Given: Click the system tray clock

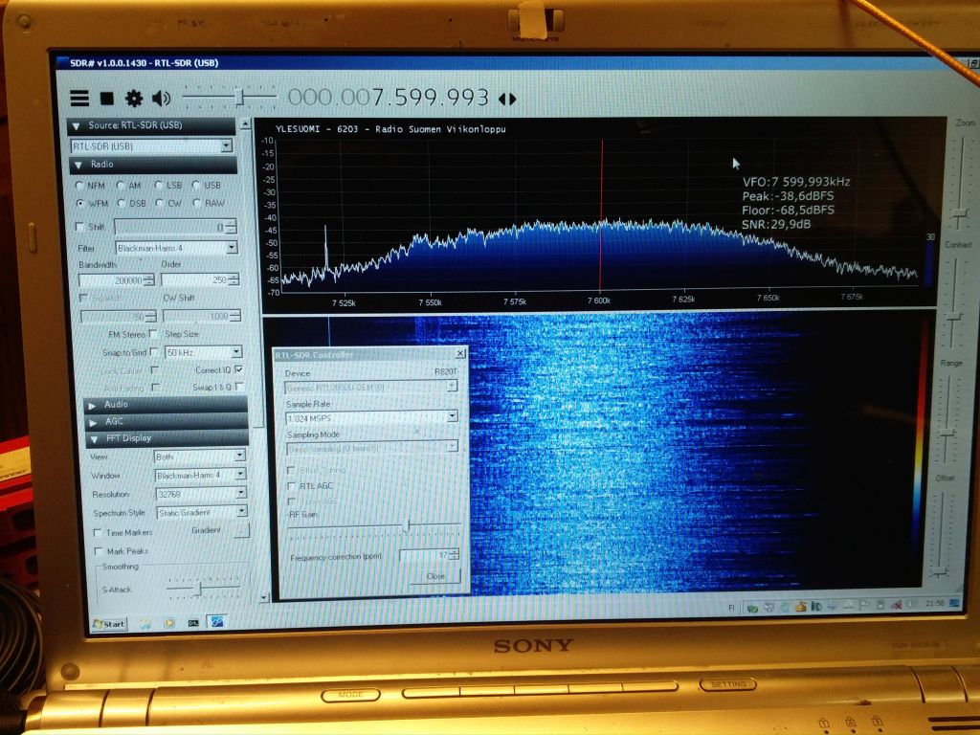Looking at the screenshot, I should point(935,604).
